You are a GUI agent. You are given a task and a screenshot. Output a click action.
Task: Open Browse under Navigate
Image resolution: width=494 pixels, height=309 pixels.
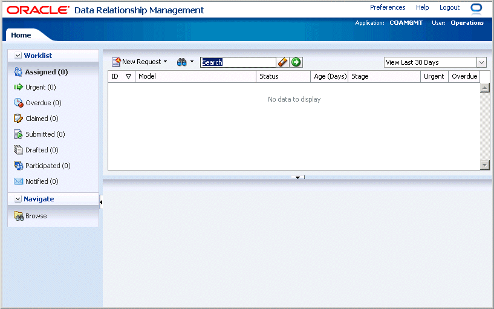(36, 216)
